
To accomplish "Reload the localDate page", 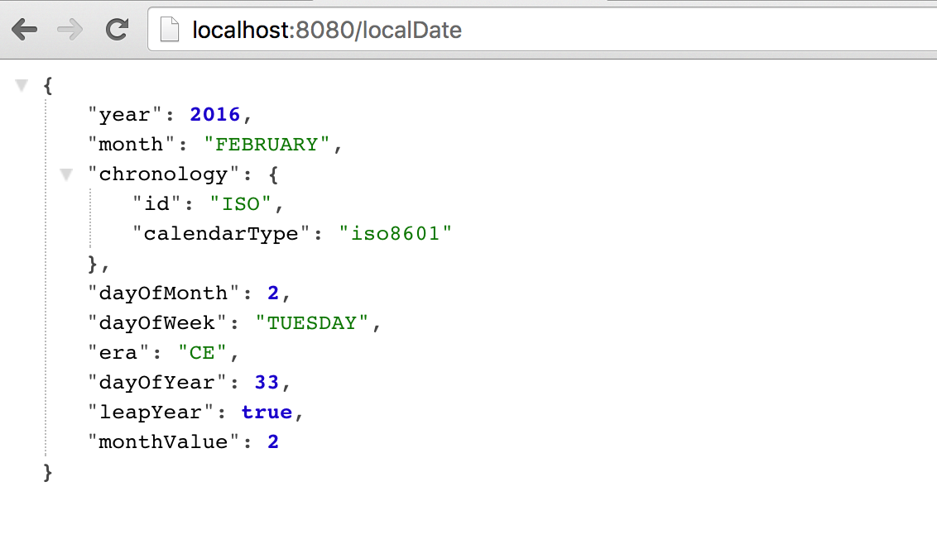I will pyautogui.click(x=118, y=29).
